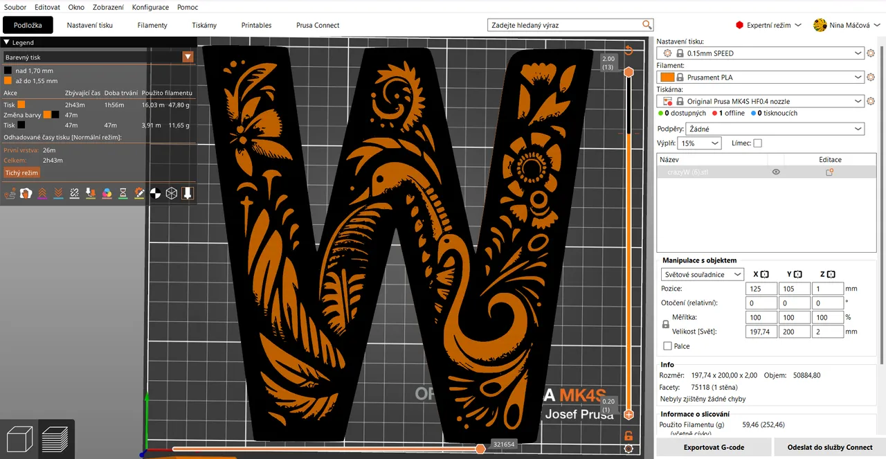Toggle visibility of crazyW (6).stl object
This screenshot has width=886, height=459.
(776, 172)
